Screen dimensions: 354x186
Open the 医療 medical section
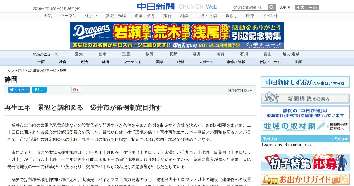click(250, 16)
